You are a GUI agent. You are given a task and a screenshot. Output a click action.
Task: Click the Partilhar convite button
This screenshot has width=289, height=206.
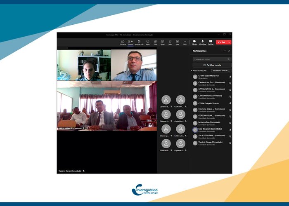(212, 65)
